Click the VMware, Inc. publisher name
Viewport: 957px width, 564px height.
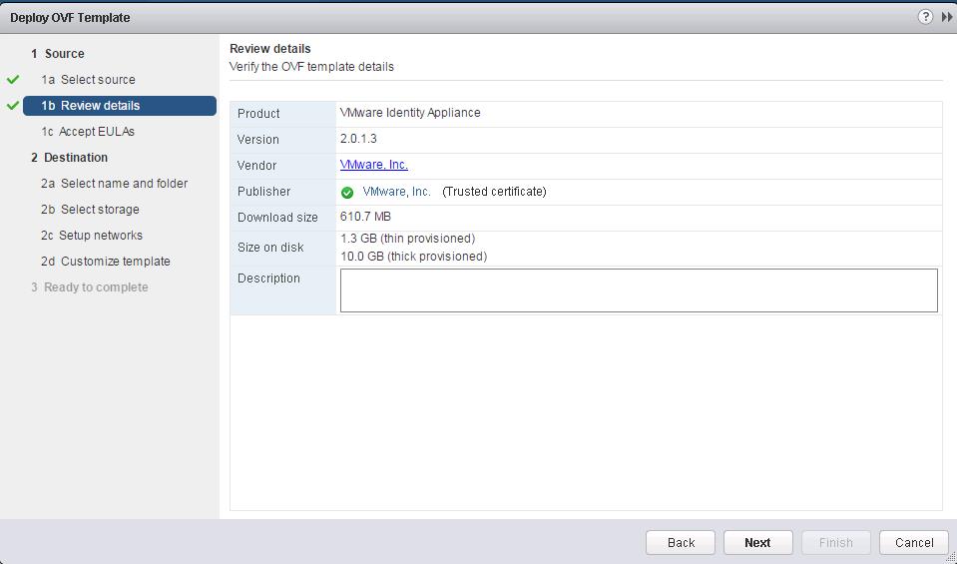(x=397, y=192)
